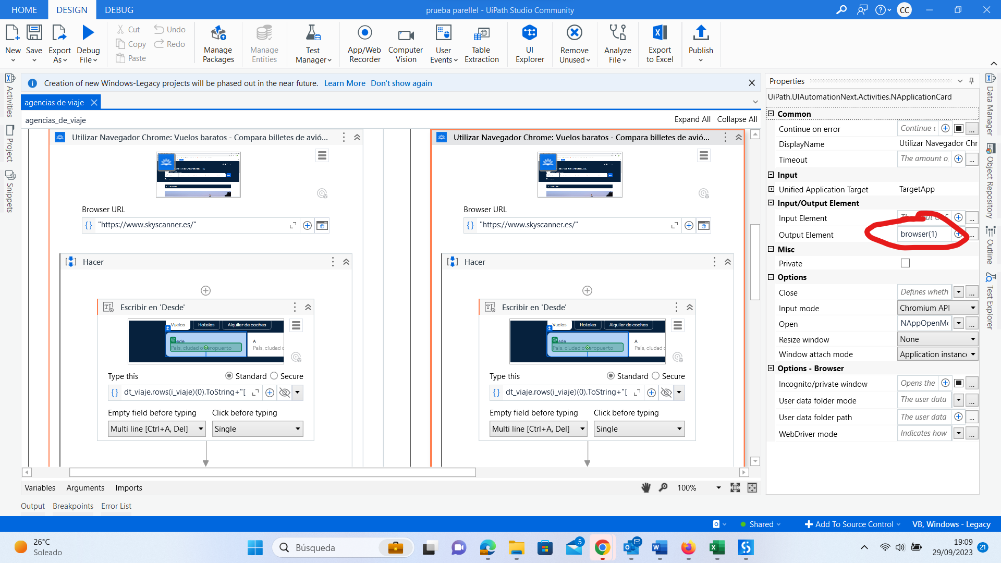This screenshot has width=1001, height=563.
Task: Toggle the Continue on error checkbox
Action: click(958, 128)
